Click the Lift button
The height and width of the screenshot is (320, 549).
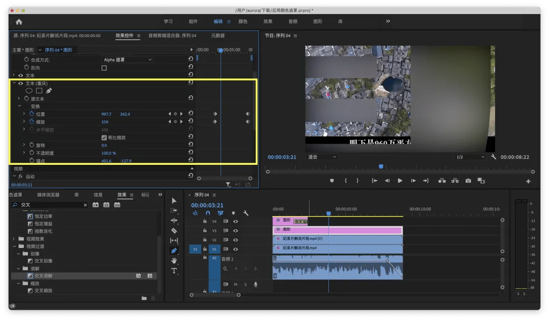(x=442, y=181)
